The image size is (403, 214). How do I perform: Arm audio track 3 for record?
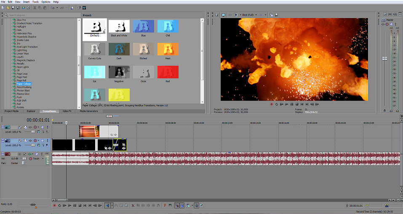point(19,154)
